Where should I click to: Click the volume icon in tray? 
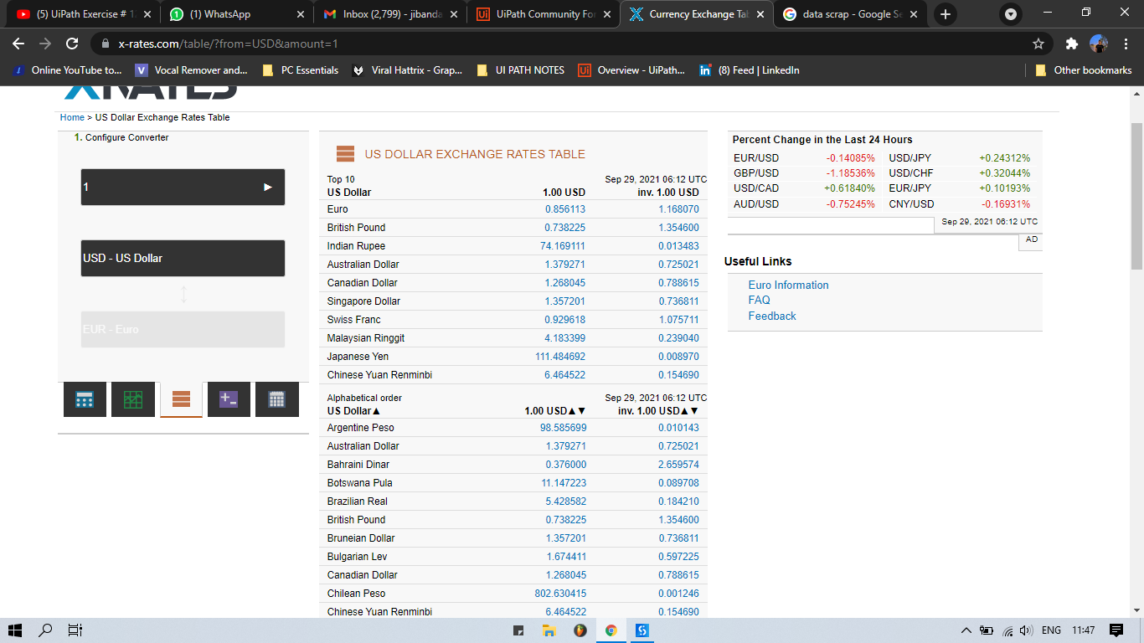pyautogui.click(x=1025, y=630)
